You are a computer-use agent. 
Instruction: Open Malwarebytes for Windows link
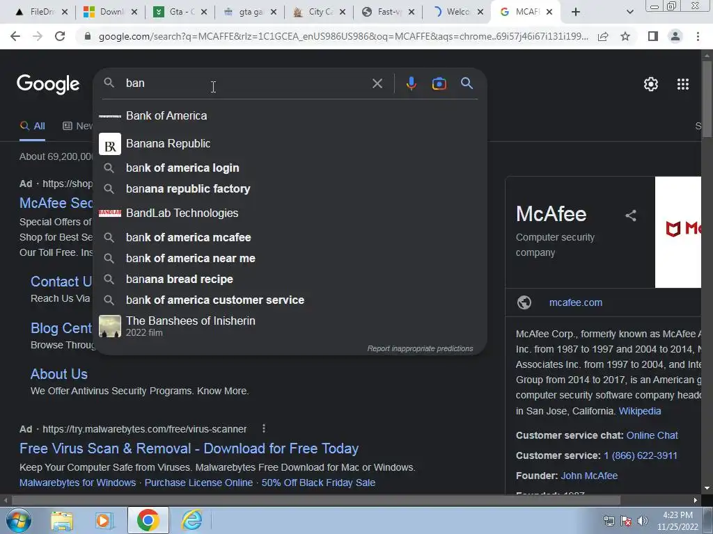[x=77, y=483]
